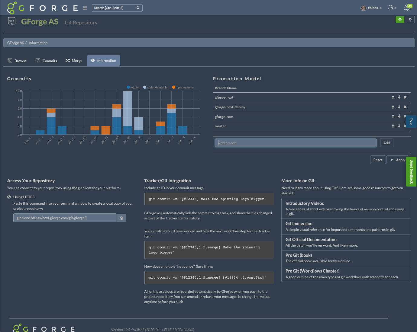Open the chat messages icon
417x332 pixels.
coord(408,8)
